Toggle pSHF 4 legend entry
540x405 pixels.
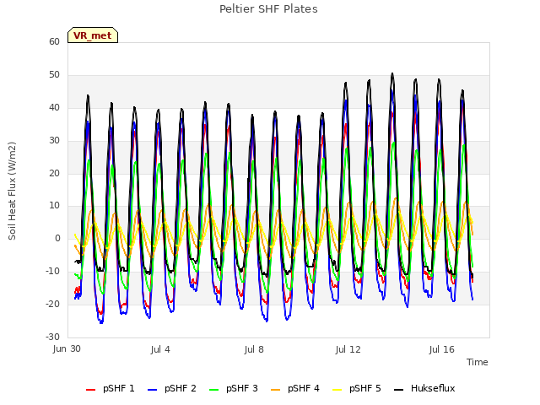(295, 388)
